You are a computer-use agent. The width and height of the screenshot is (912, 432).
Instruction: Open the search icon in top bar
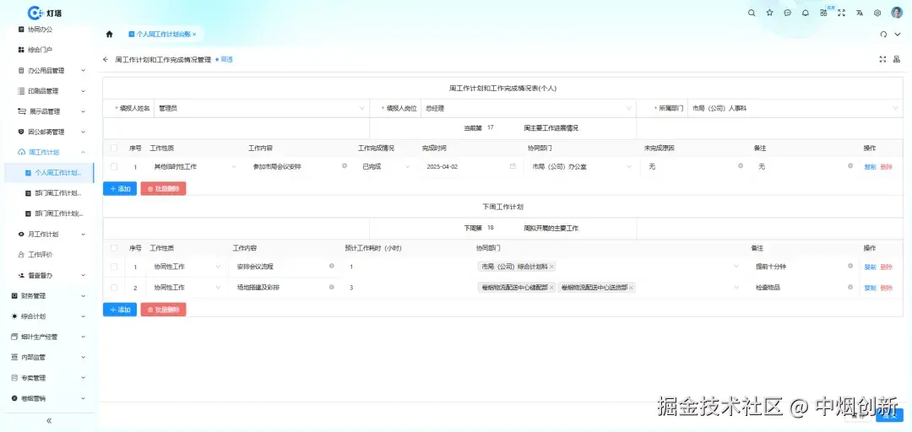tap(752, 13)
